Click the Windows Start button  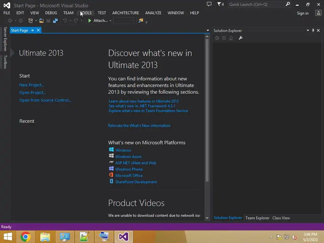pyautogui.click(x=8, y=237)
